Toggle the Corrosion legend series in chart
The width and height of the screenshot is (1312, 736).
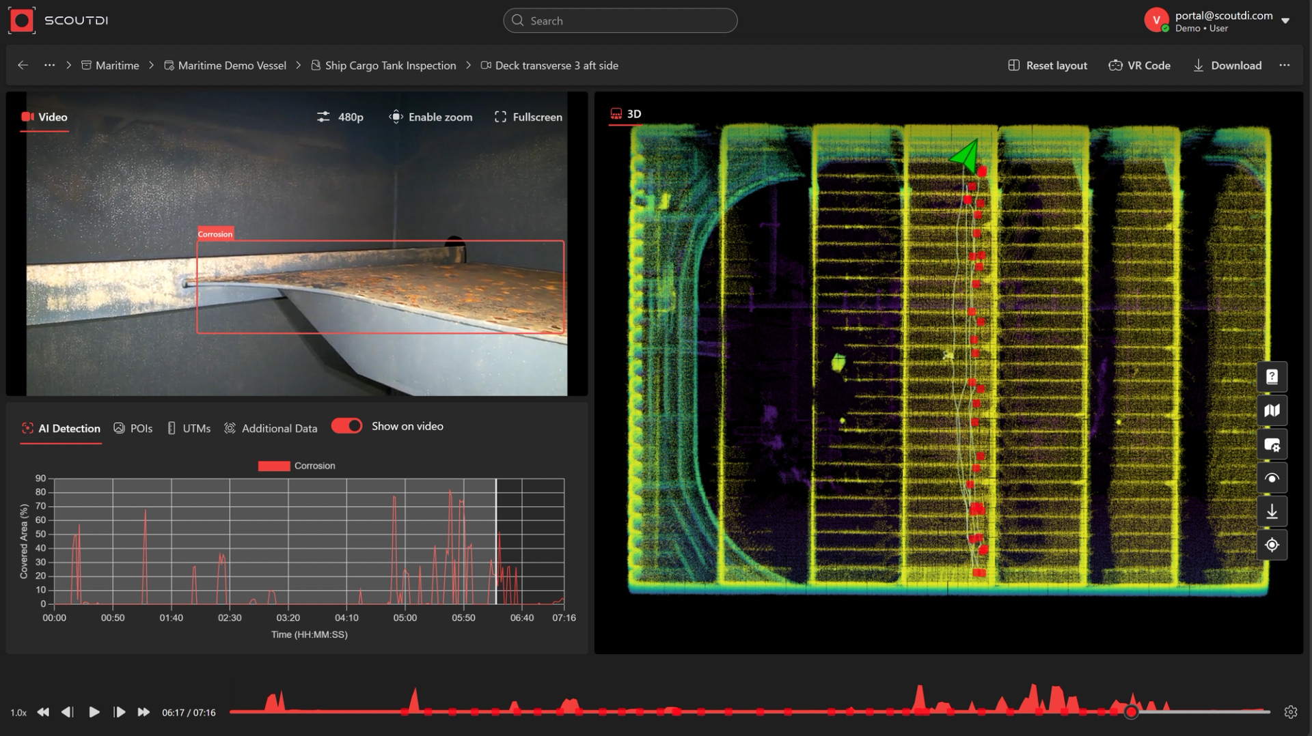[x=297, y=466]
